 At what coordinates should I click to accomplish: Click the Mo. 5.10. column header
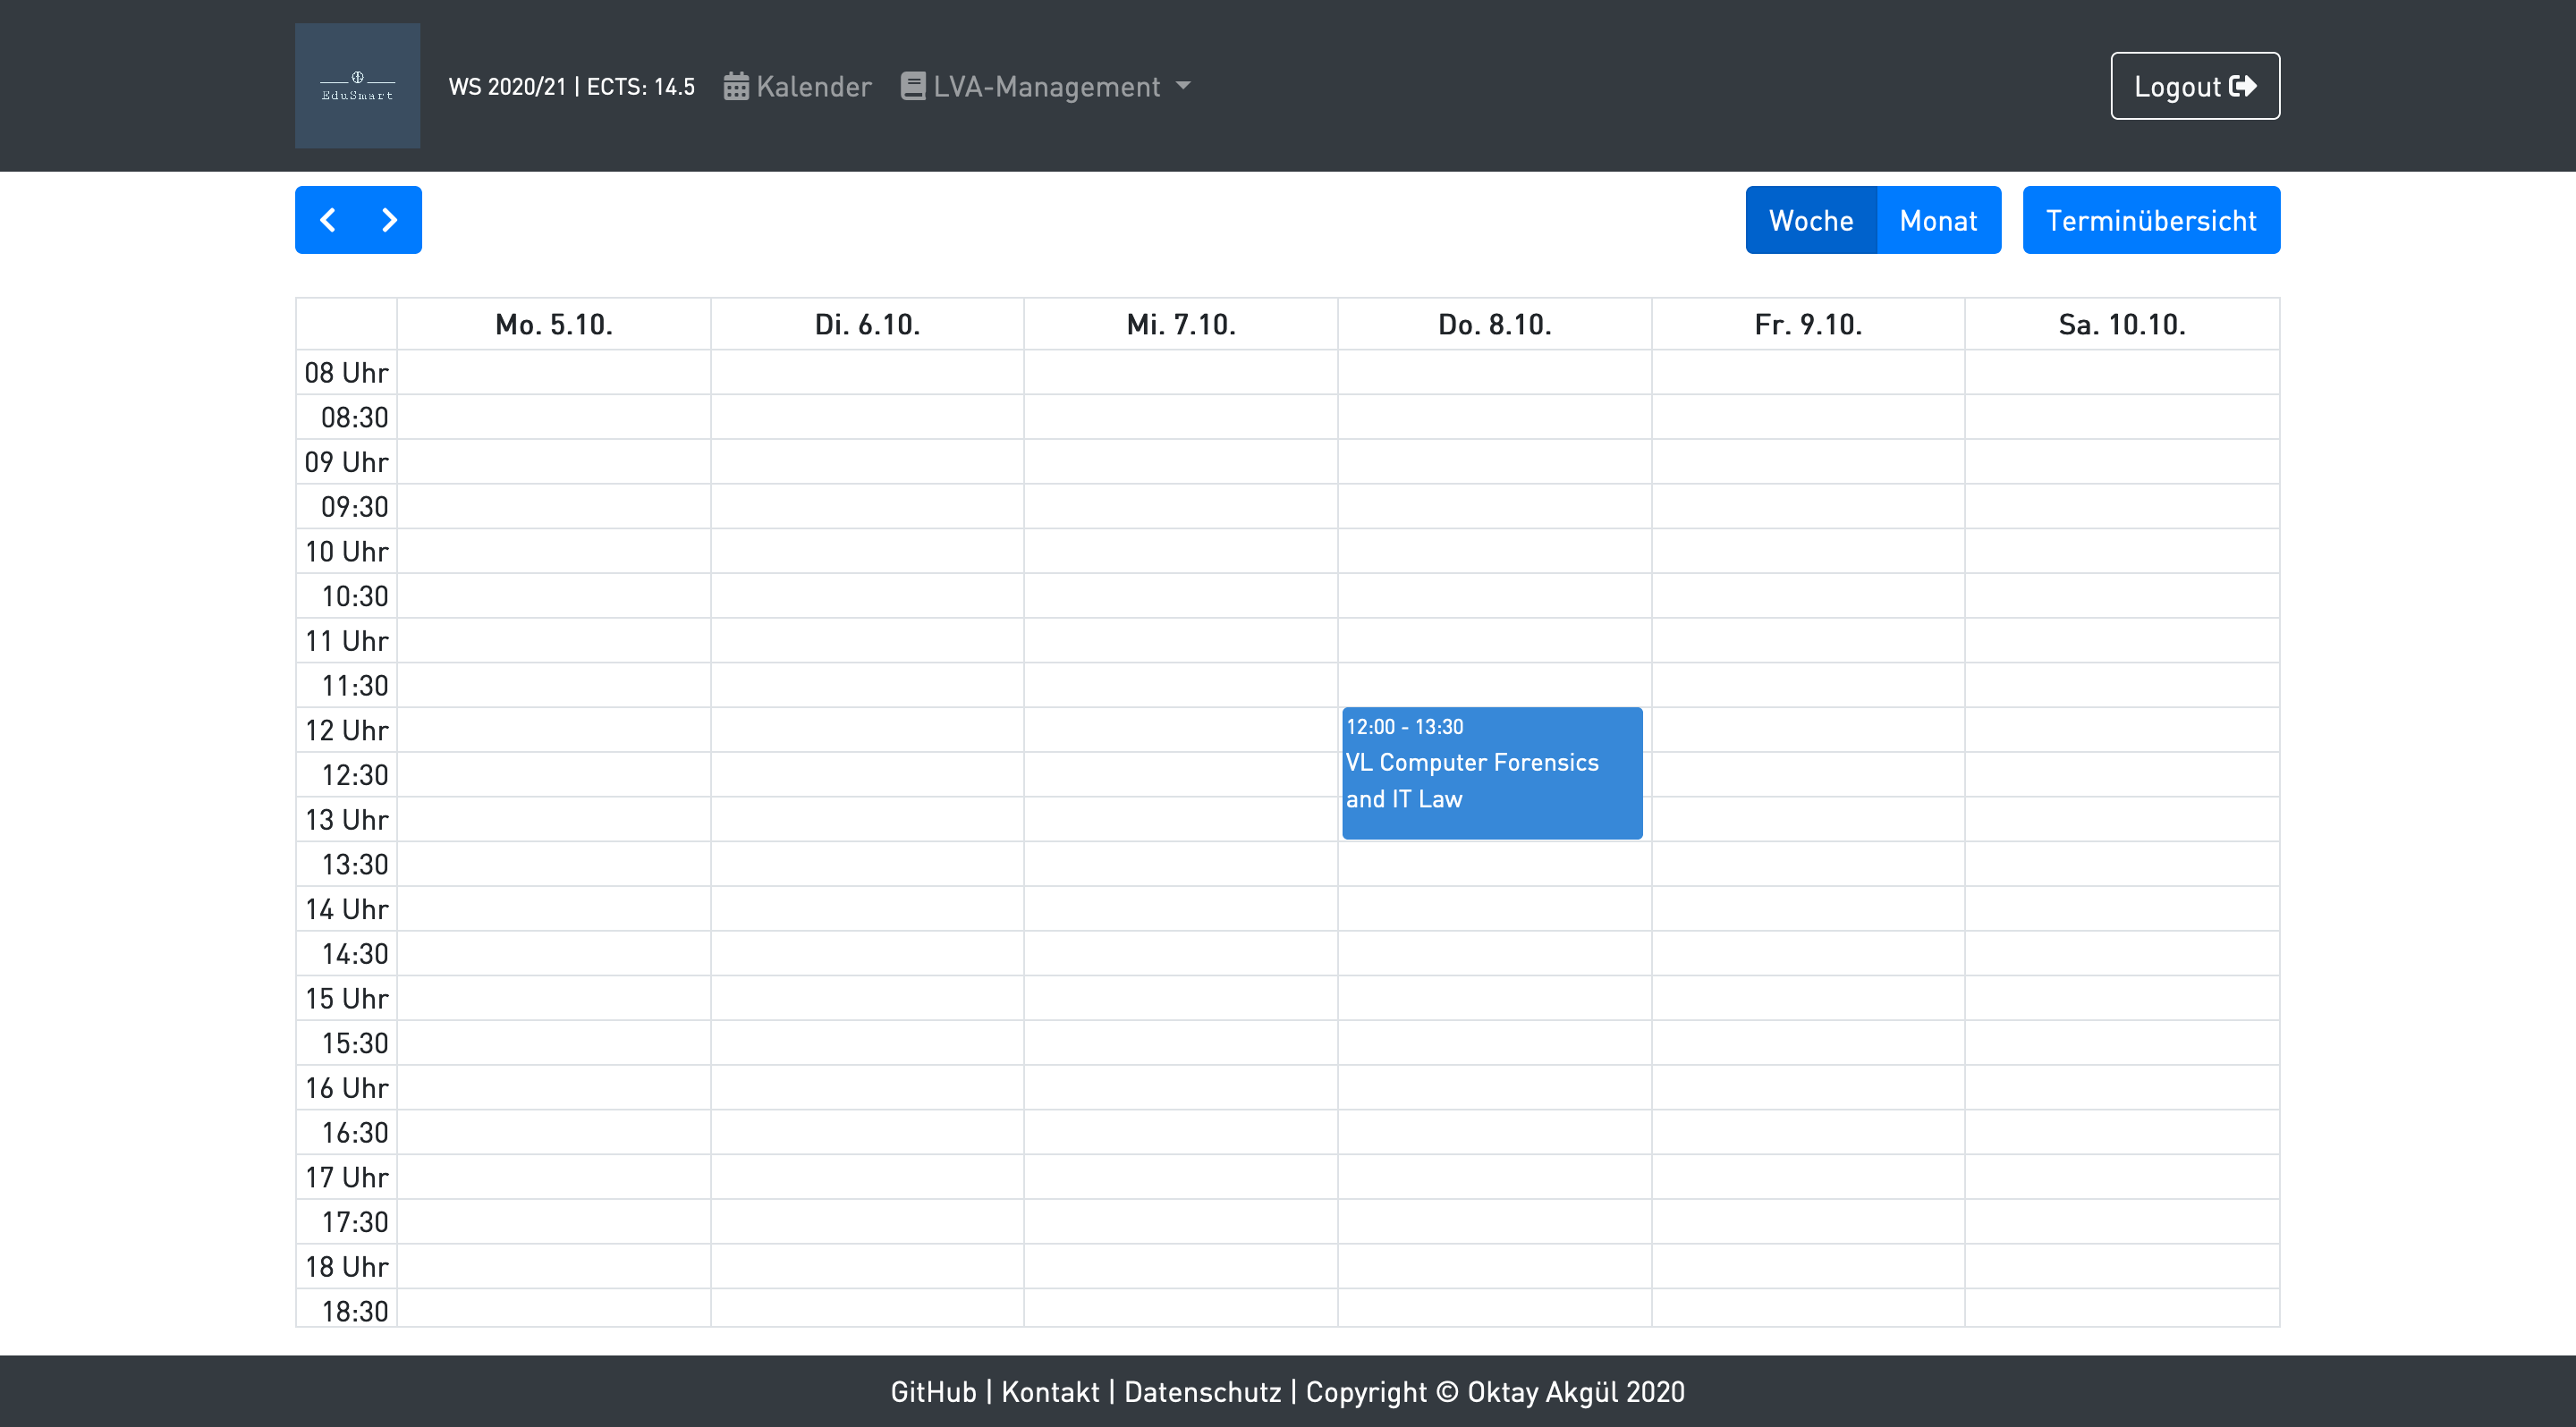[554, 325]
